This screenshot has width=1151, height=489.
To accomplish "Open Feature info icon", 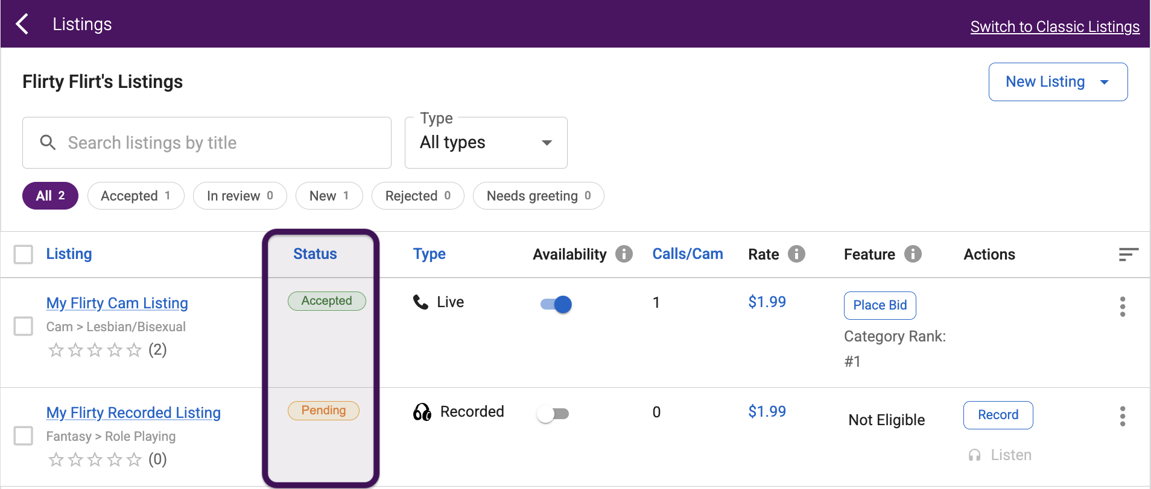I will pos(913,254).
